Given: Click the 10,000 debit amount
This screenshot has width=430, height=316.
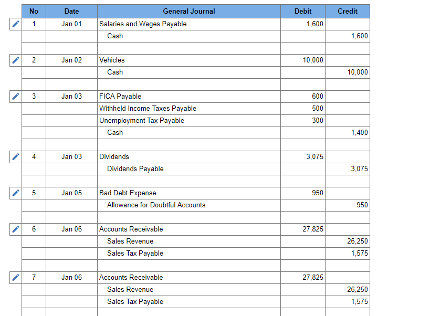Looking at the screenshot, I should point(303,60).
